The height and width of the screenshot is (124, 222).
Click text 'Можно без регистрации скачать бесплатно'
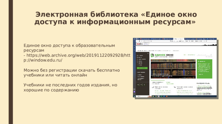coord(72,70)
